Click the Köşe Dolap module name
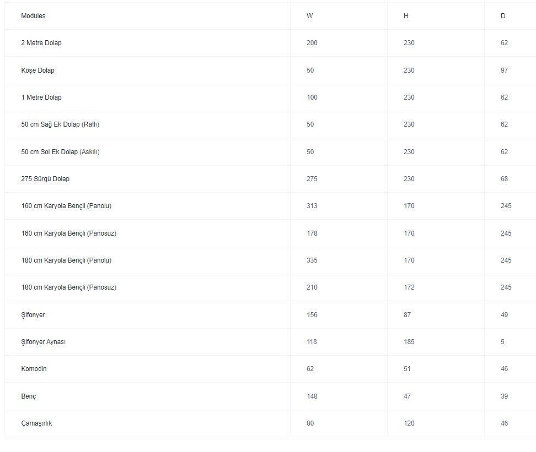536x452 pixels. tap(37, 70)
